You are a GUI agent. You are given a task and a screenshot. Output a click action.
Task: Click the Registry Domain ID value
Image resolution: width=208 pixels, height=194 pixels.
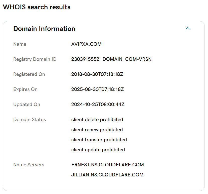pos(111,59)
